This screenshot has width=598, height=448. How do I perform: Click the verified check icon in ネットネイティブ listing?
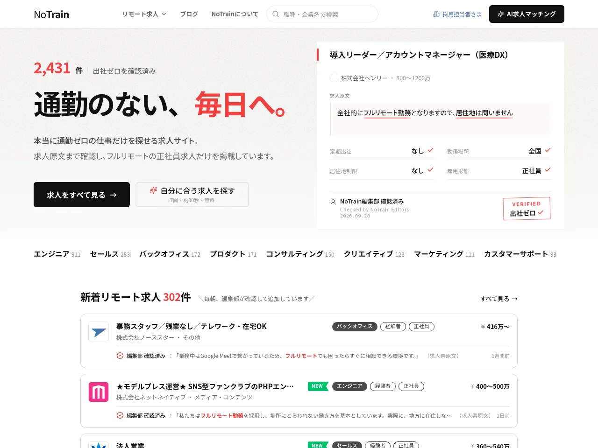(x=120, y=415)
